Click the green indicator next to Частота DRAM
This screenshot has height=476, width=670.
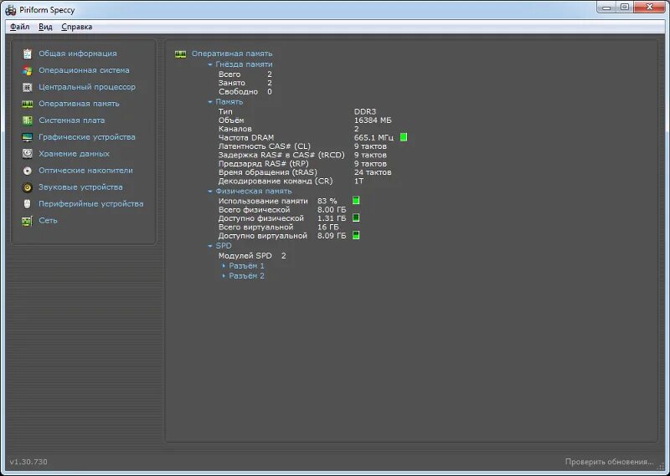tap(404, 137)
